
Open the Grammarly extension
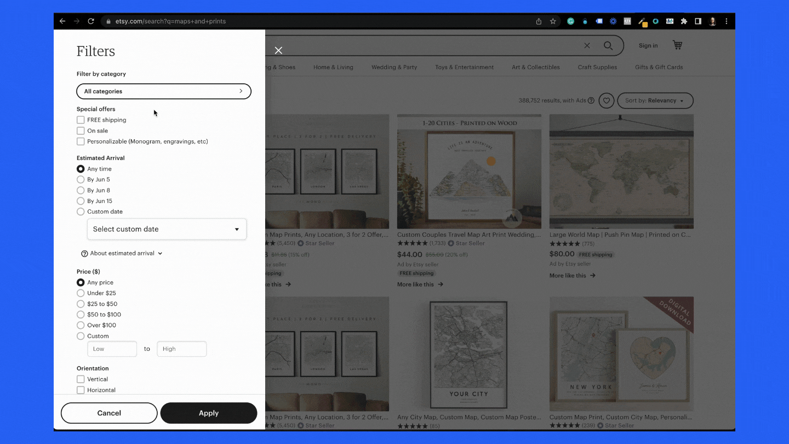[x=570, y=21]
